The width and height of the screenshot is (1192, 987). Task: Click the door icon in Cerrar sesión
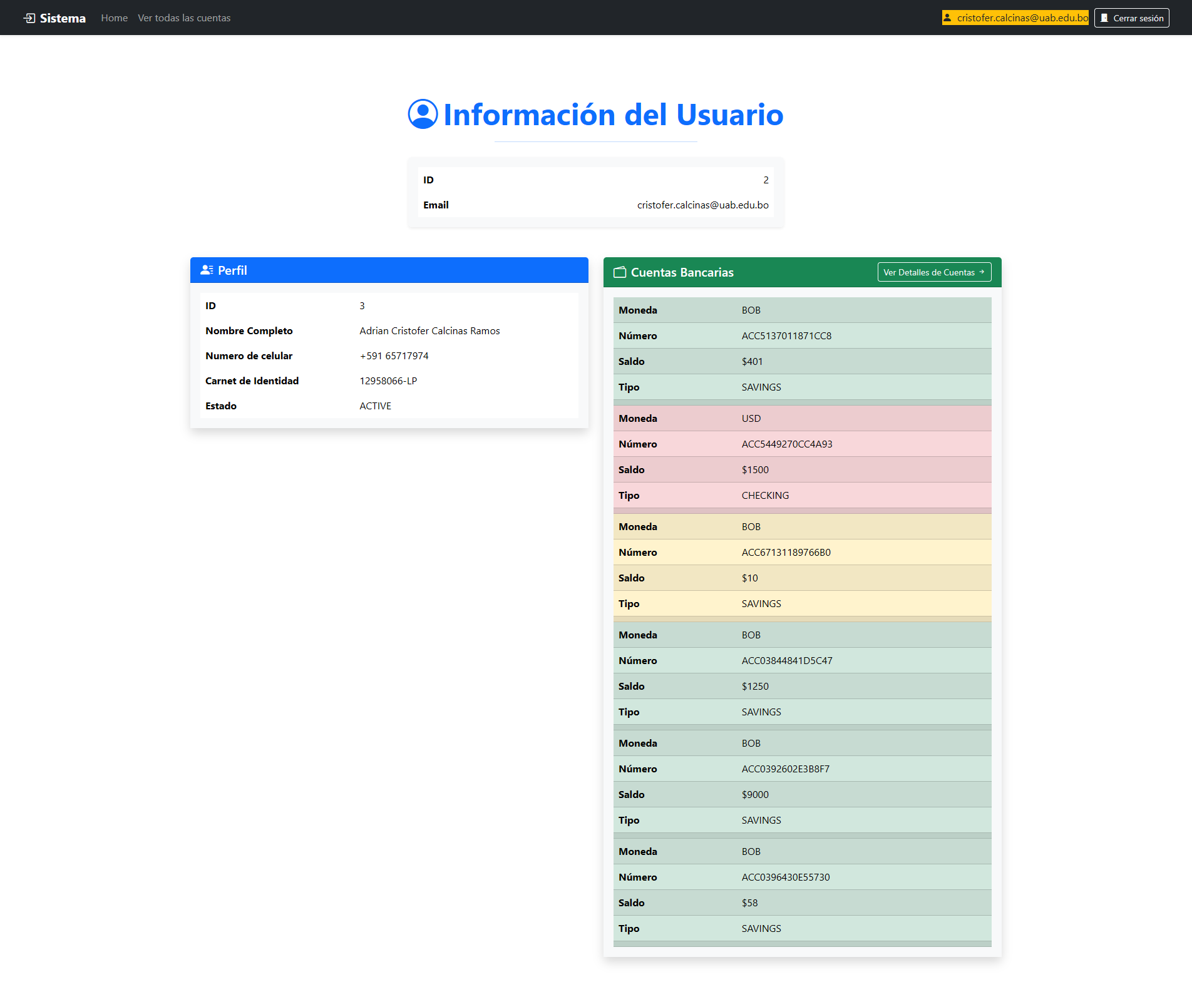(x=1104, y=18)
